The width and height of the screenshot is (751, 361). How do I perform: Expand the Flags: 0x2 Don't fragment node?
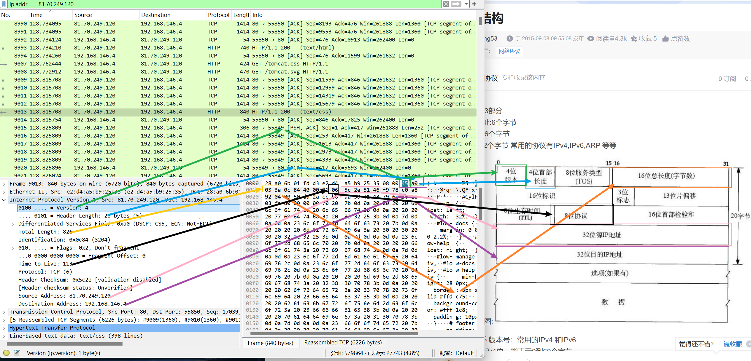click(12, 248)
